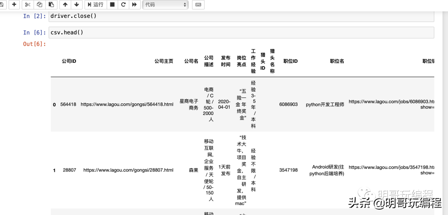Screen dimensions: 448x215
Task: Select the 岗位亮点 column header
Action: coord(241,61)
